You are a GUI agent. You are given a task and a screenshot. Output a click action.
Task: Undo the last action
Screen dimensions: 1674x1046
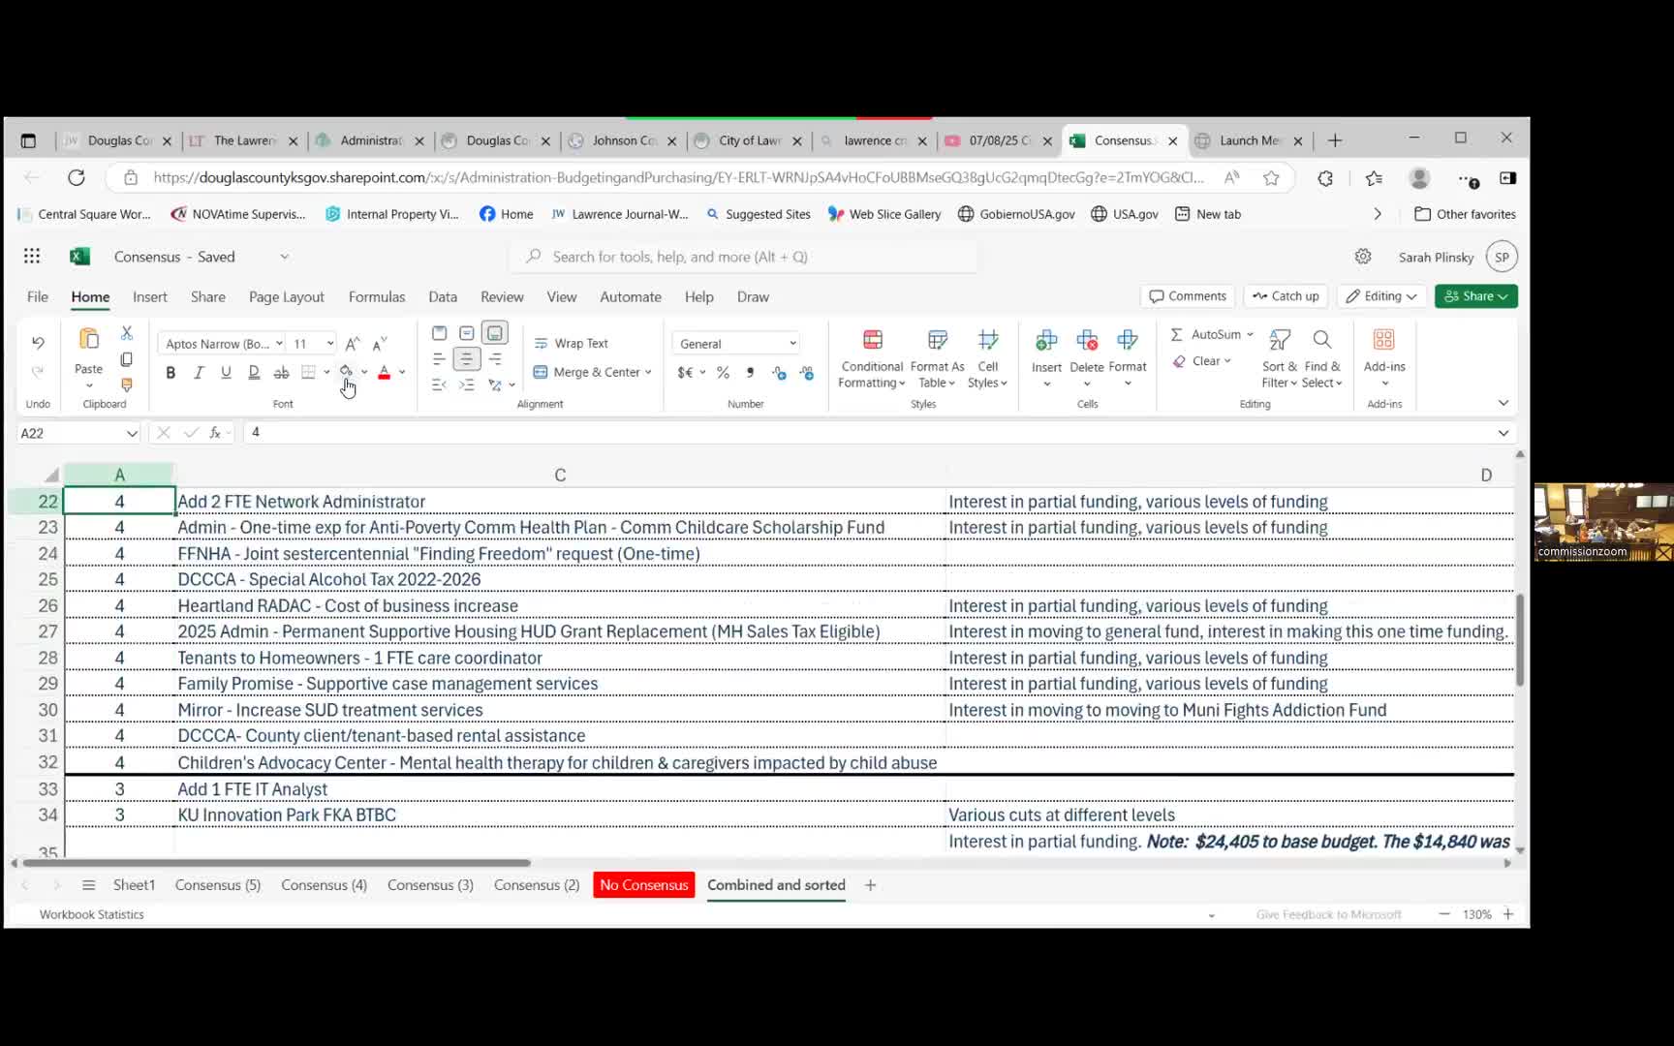coord(38,343)
